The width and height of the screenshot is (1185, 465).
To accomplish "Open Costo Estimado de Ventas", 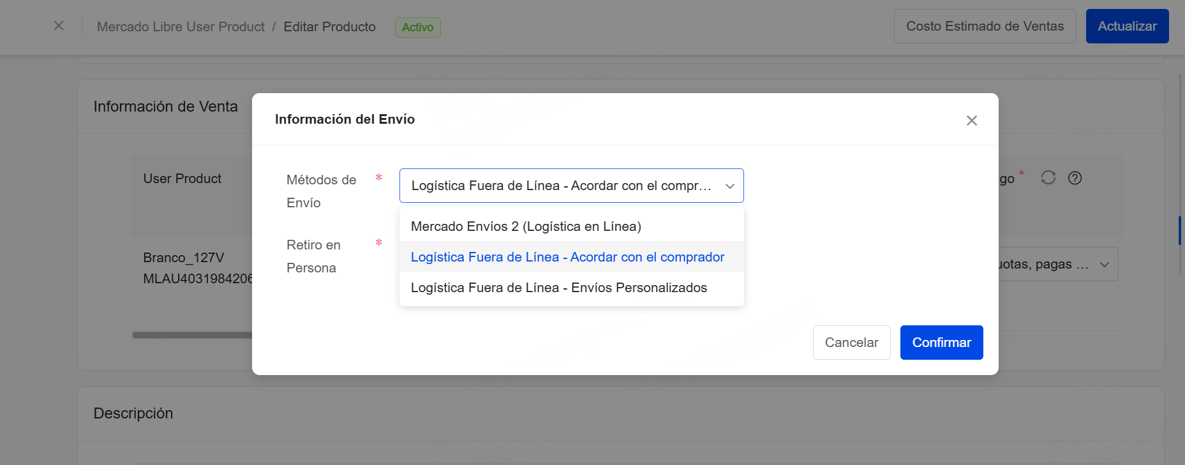I will pyautogui.click(x=985, y=26).
